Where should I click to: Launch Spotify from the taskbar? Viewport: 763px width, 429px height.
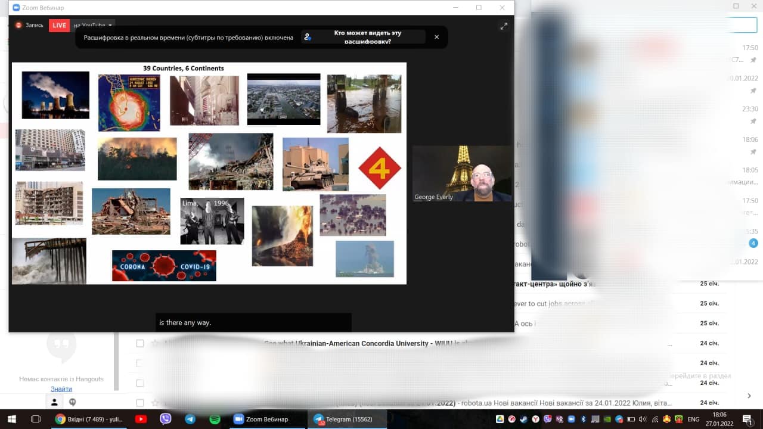(215, 419)
